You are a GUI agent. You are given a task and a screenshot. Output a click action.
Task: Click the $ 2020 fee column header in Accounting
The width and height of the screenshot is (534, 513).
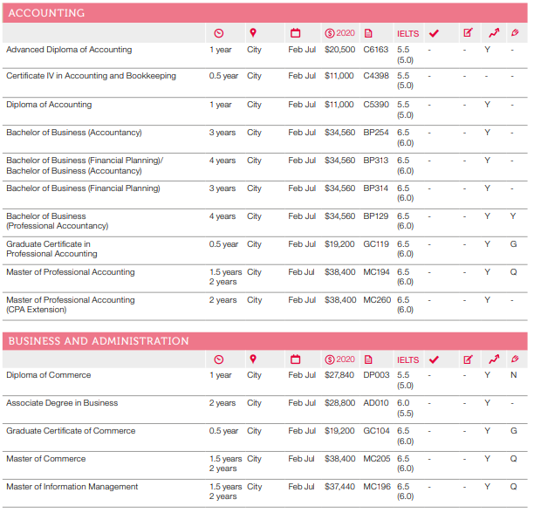pos(339,33)
